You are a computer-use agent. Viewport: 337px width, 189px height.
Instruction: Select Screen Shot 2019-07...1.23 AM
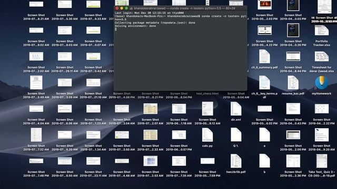[93, 109]
